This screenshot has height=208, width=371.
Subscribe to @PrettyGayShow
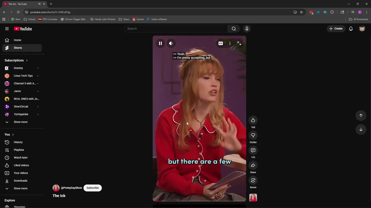point(93,188)
